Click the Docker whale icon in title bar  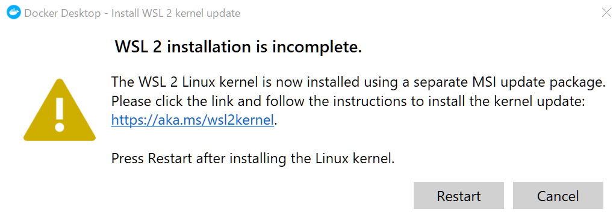coord(14,13)
